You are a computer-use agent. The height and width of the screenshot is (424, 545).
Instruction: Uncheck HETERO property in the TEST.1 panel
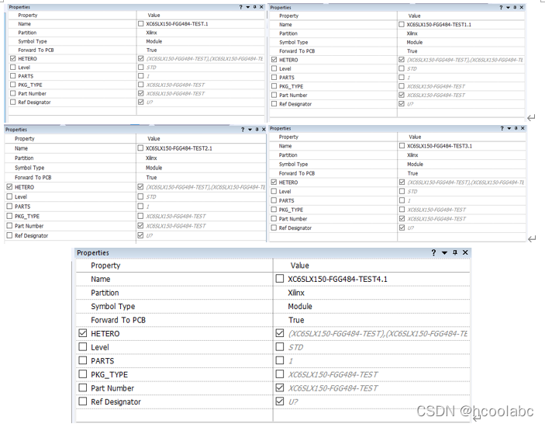click(x=13, y=58)
